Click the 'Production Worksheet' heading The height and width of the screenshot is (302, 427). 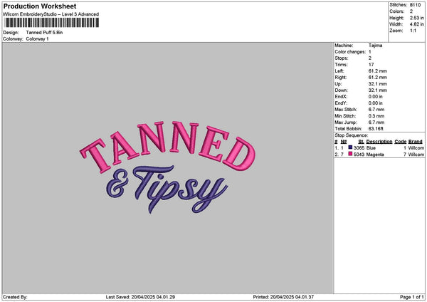pos(40,6)
